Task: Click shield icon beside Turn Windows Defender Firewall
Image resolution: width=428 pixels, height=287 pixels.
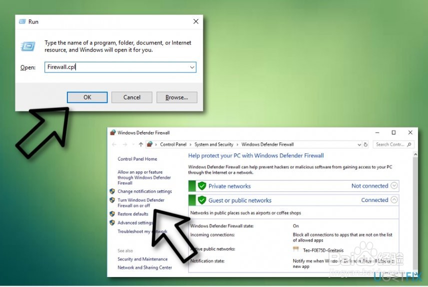Action: pyautogui.click(x=112, y=200)
